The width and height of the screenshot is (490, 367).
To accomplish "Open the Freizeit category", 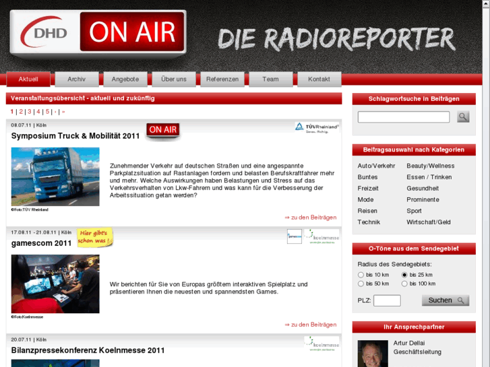I will click(x=368, y=189).
